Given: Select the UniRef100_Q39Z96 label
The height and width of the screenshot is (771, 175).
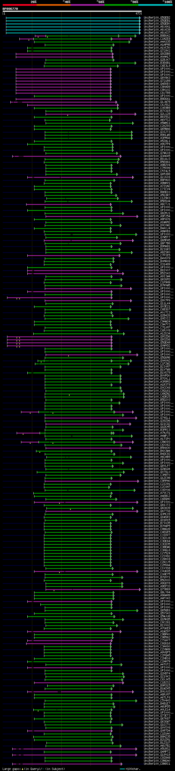Looking at the screenshot, I should pos(157,421).
